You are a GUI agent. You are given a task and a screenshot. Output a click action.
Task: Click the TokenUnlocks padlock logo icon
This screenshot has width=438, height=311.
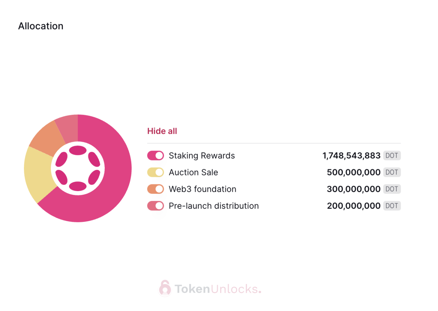tap(165, 288)
